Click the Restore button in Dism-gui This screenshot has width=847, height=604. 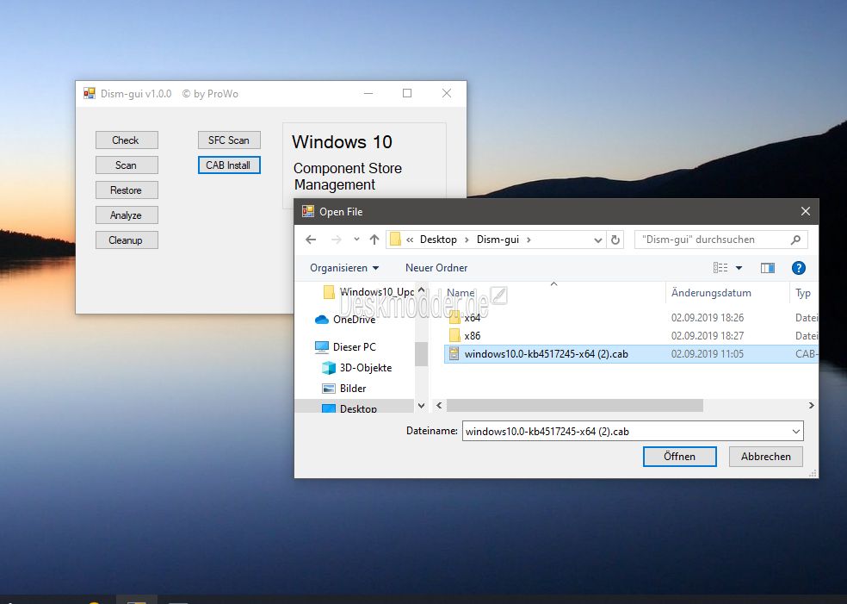click(x=127, y=190)
